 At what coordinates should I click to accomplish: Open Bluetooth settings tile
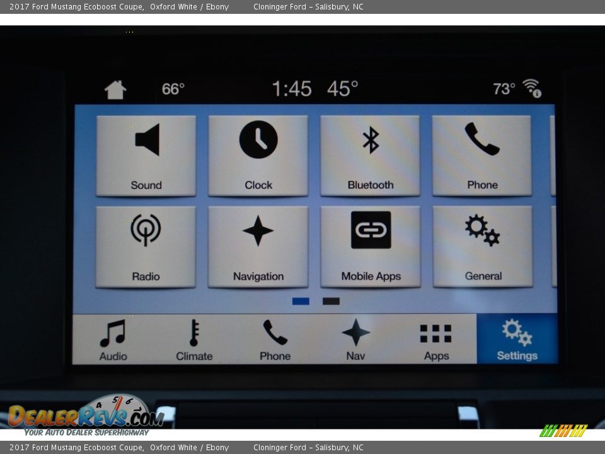(x=370, y=156)
